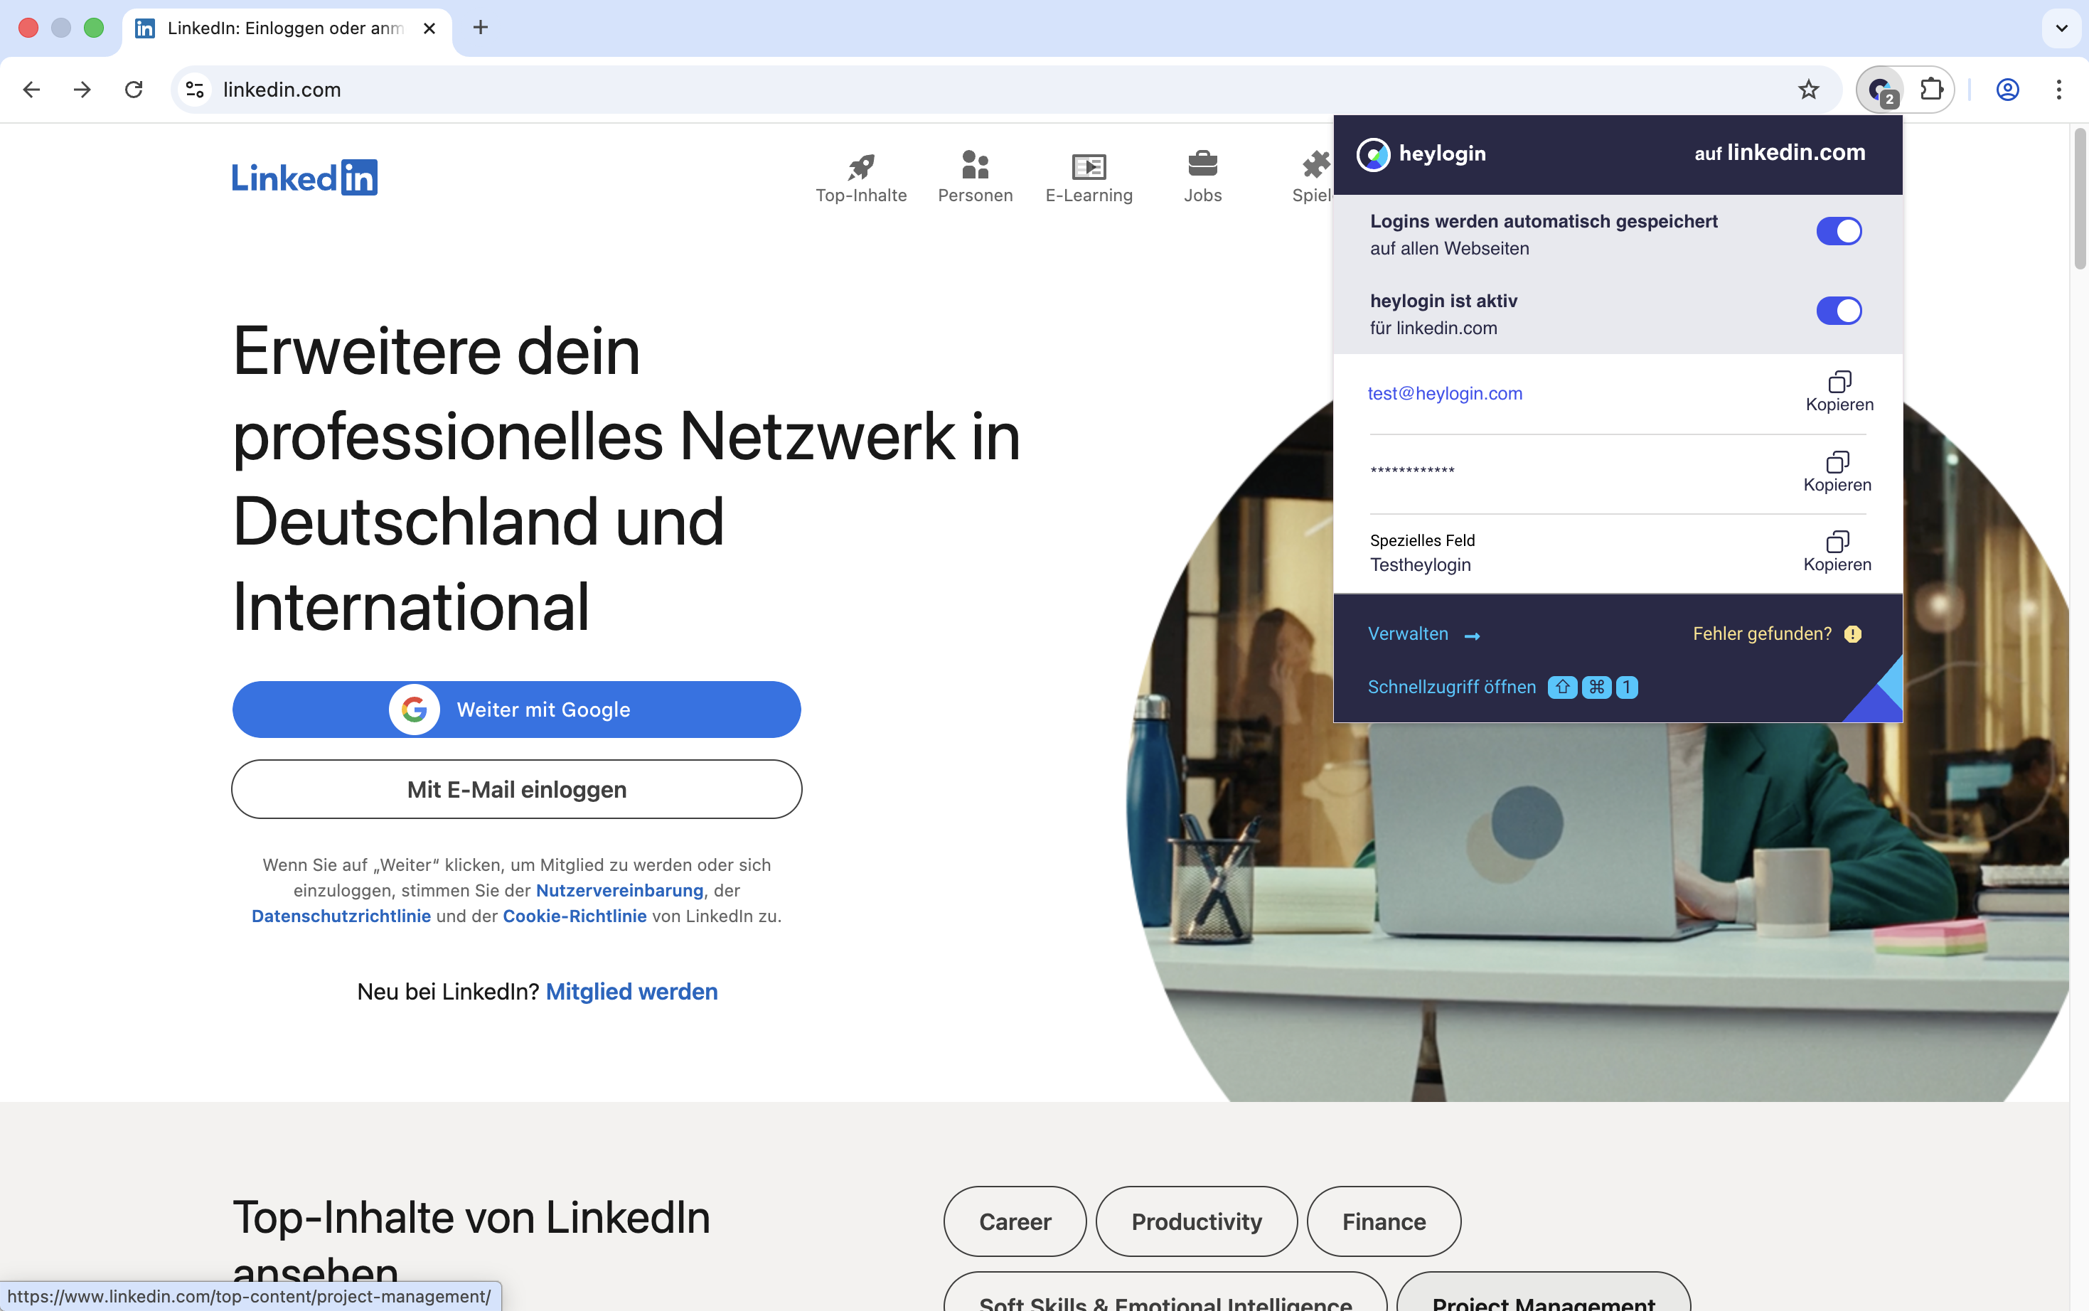
Task: Click the heylogin extension icon in toolbar
Action: (x=1880, y=90)
